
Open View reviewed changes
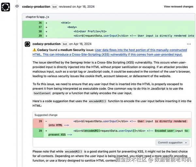click(178, 7)
